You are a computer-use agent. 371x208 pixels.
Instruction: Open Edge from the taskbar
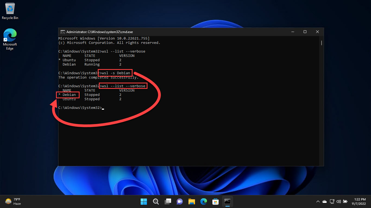(x=203, y=201)
